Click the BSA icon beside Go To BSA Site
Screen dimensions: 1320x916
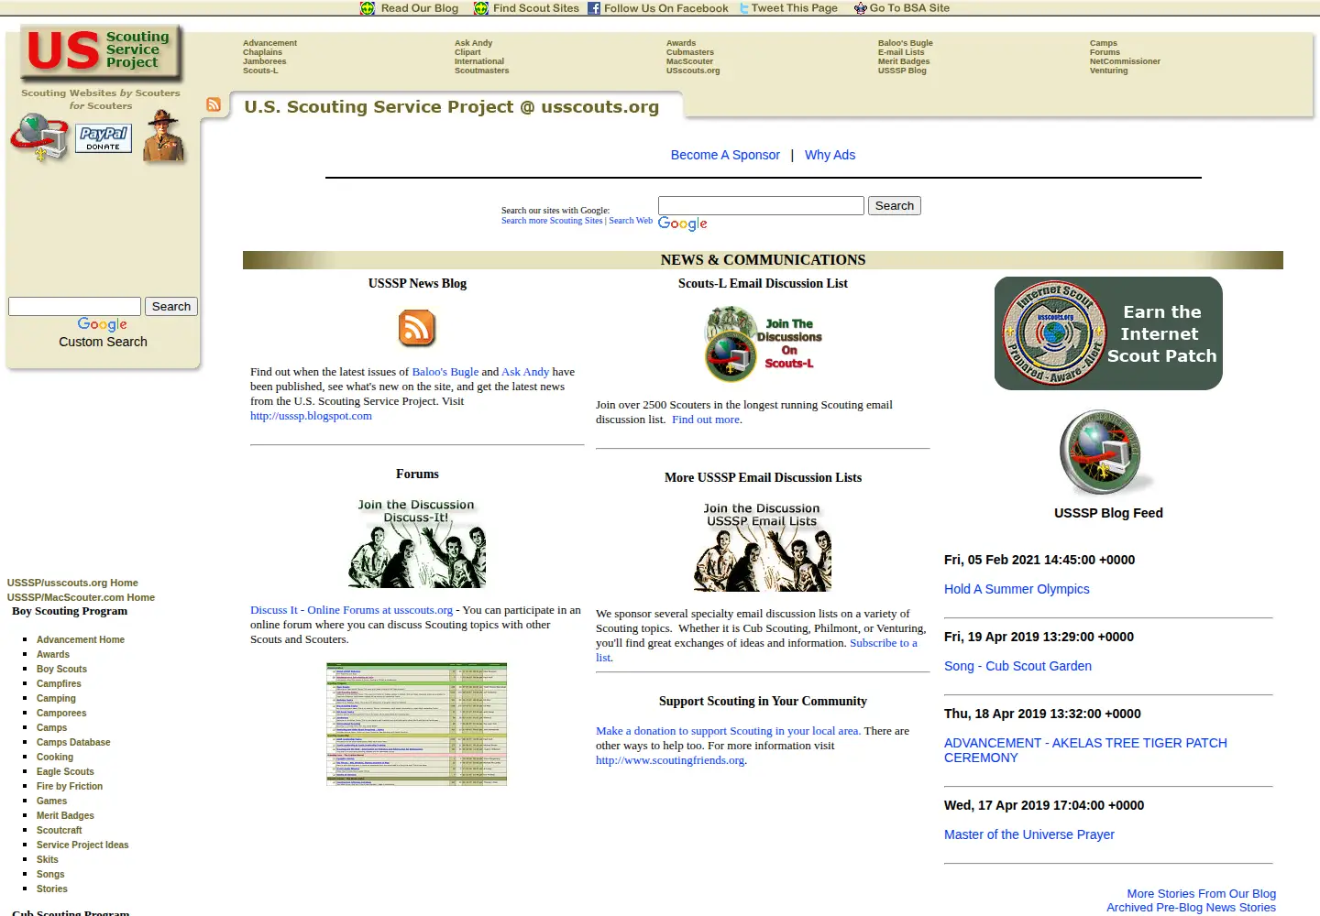pyautogui.click(x=860, y=8)
